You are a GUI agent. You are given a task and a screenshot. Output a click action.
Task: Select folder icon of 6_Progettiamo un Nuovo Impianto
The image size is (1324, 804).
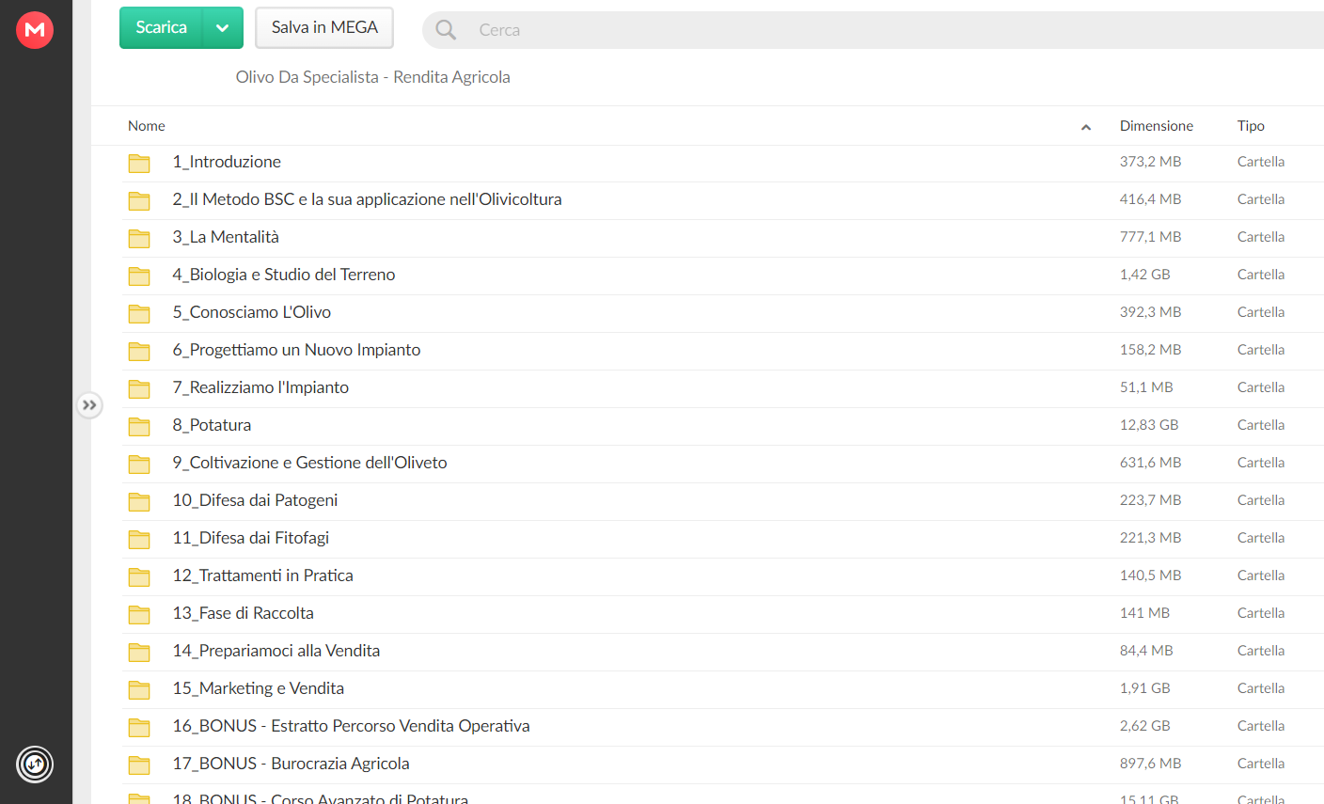[139, 351]
